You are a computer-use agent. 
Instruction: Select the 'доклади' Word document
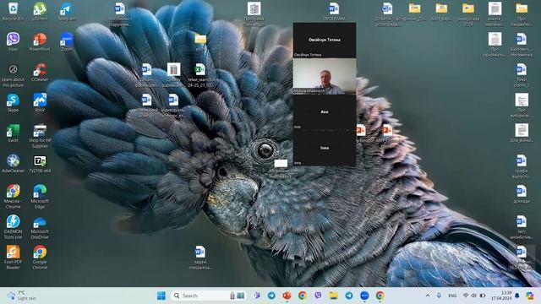click(x=522, y=193)
